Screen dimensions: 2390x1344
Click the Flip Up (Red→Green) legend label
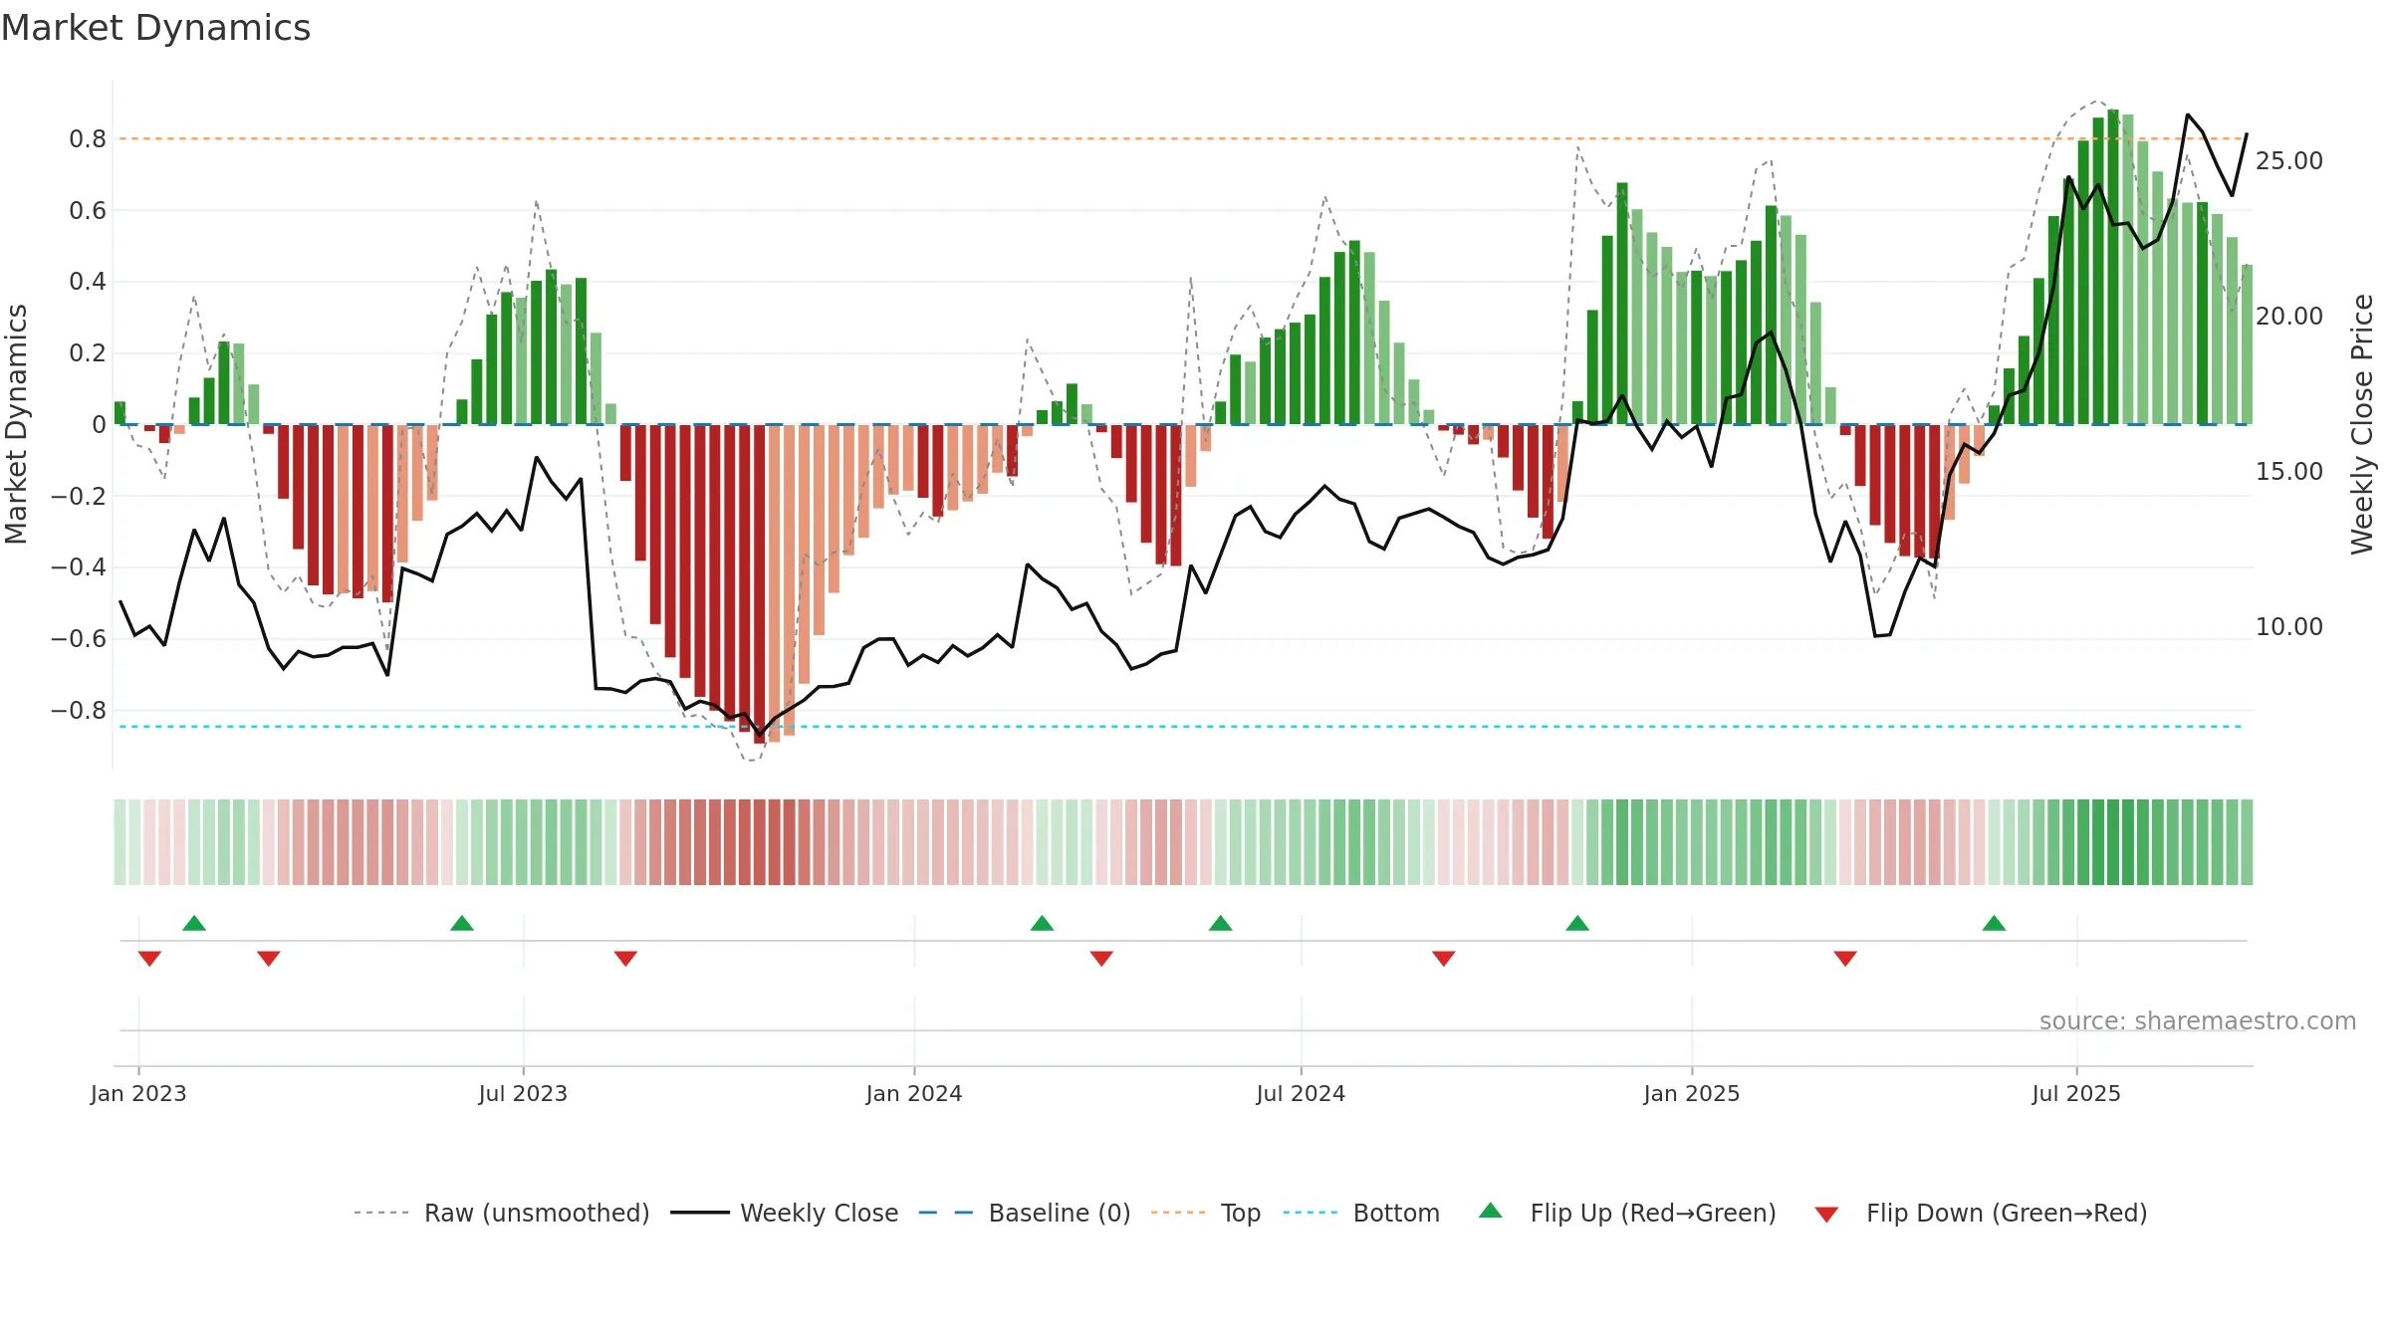(1653, 1213)
